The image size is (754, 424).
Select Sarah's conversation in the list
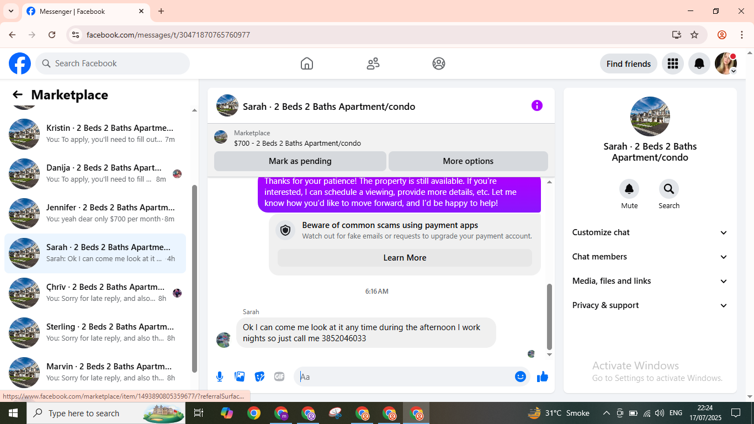pos(95,253)
